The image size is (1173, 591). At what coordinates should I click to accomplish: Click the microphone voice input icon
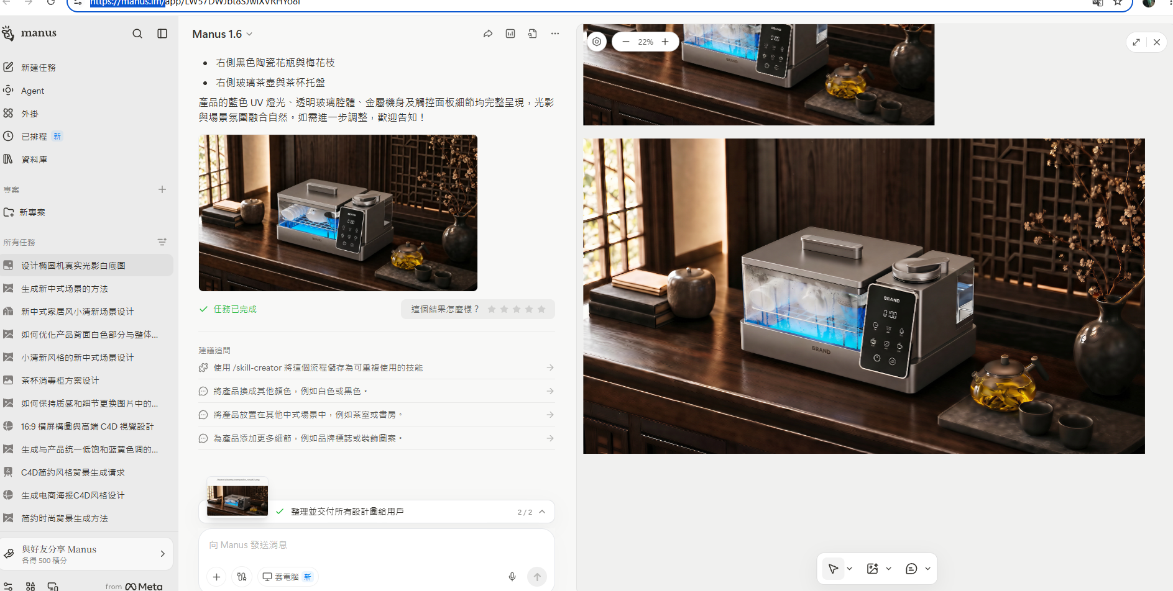(512, 577)
